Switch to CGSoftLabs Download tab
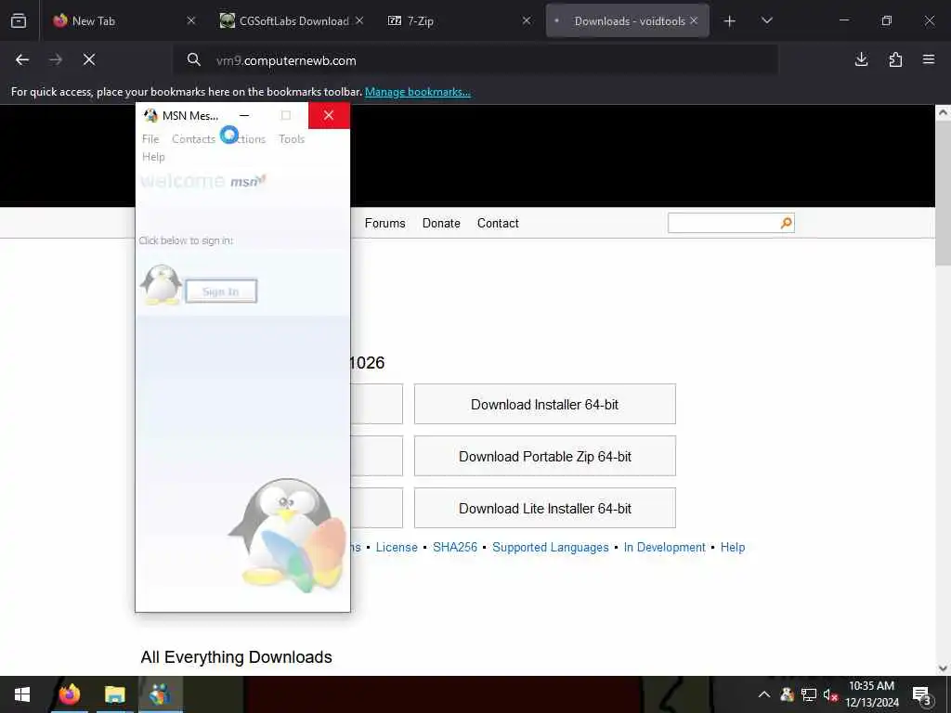 pyautogui.click(x=291, y=20)
